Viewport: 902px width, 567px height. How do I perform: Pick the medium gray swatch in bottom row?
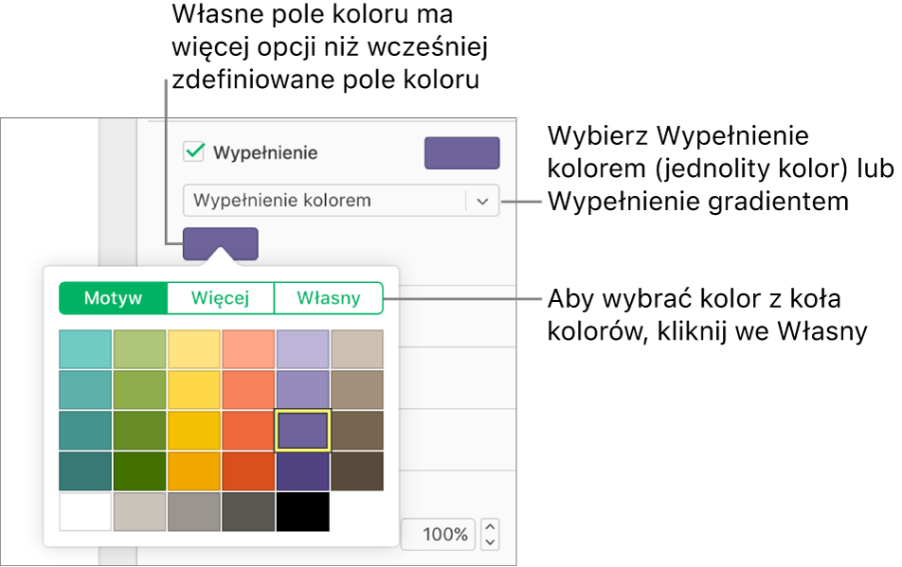point(194,512)
